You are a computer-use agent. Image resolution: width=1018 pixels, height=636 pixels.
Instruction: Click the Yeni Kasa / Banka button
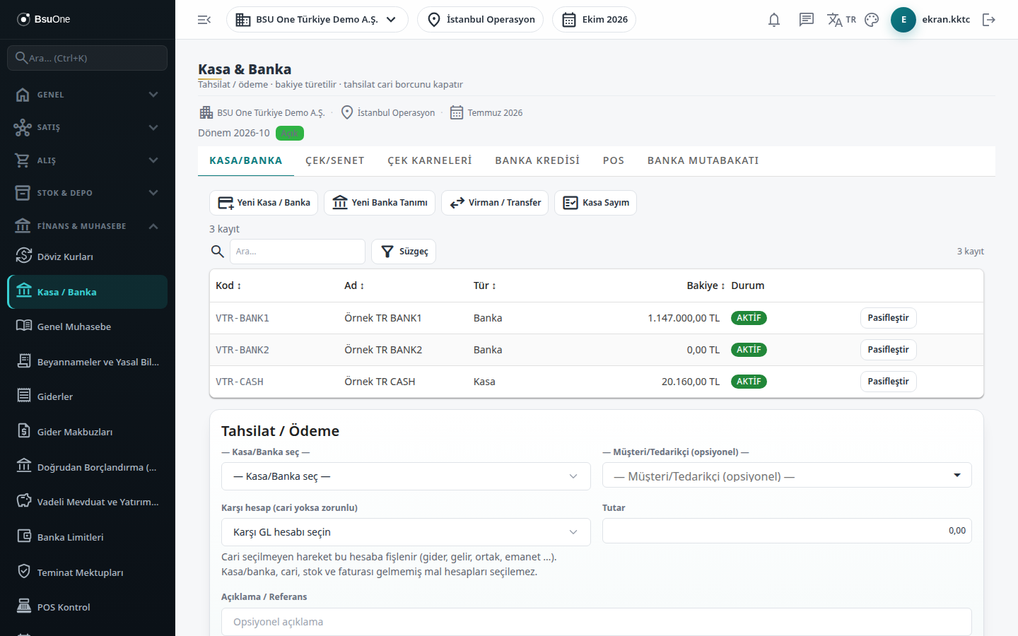point(264,203)
